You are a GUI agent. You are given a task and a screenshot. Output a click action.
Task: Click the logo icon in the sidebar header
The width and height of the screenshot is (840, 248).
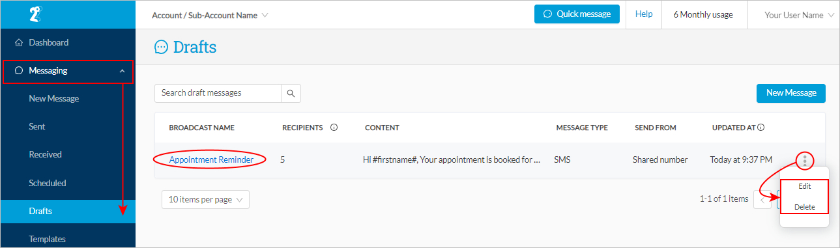coord(36,14)
